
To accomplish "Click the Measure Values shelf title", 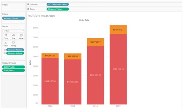I will [x=9, y=63].
